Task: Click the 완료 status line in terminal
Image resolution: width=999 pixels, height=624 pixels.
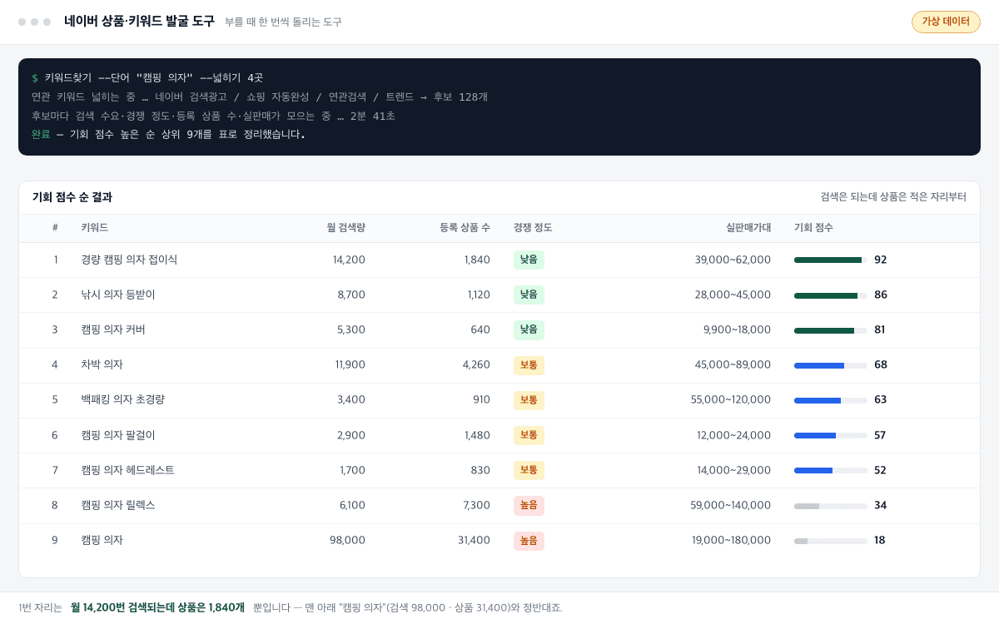Action: pyautogui.click(x=168, y=134)
